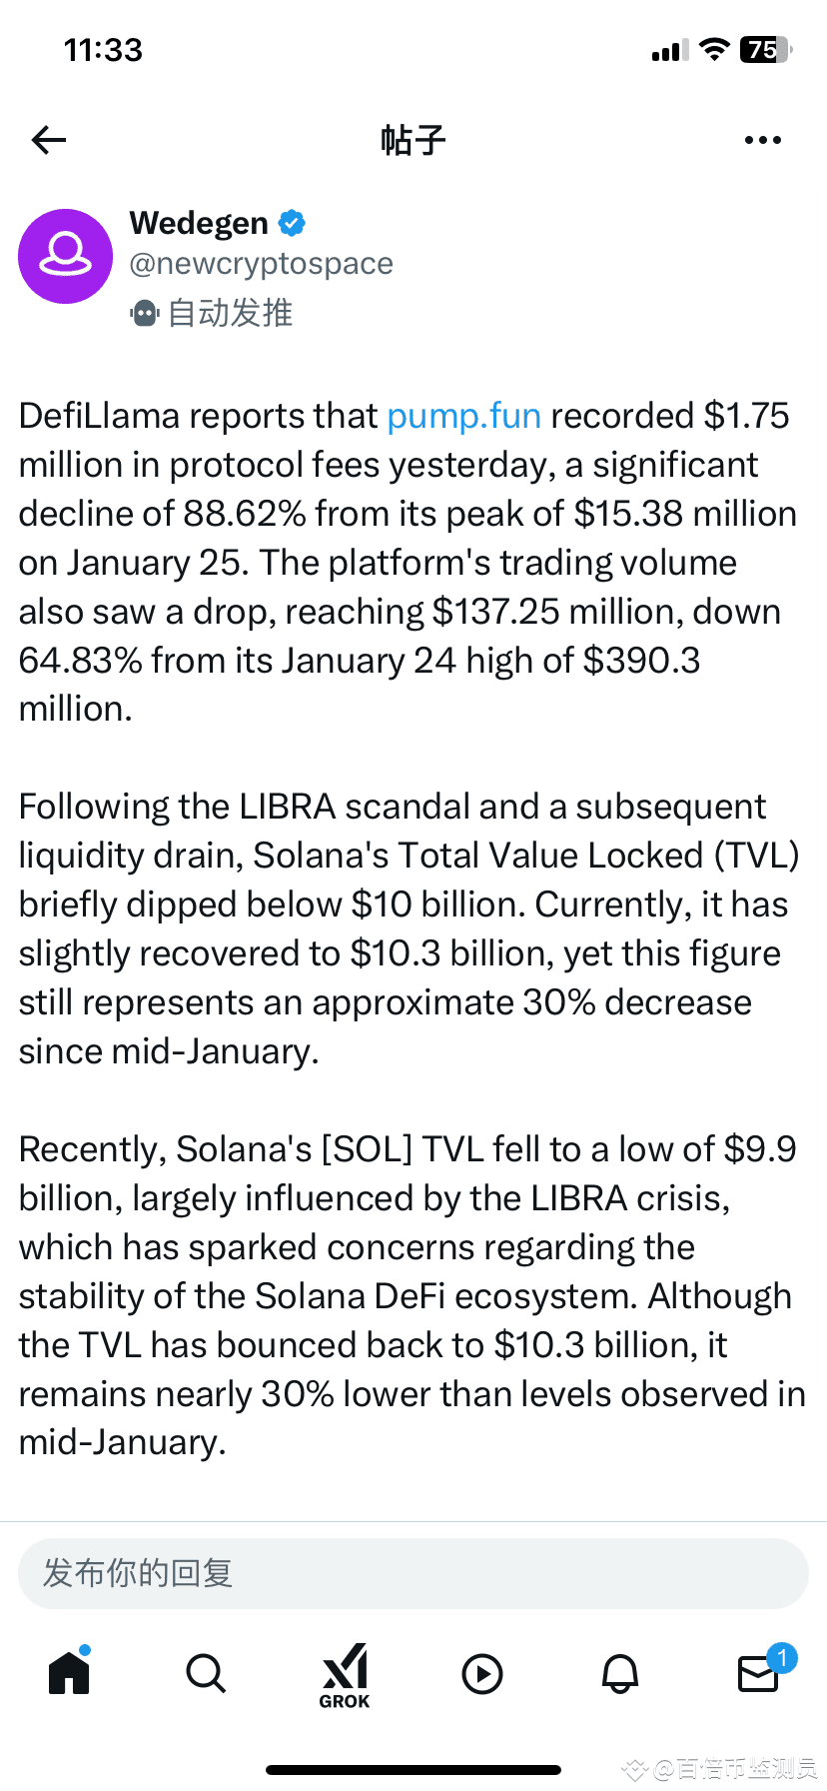The width and height of the screenshot is (827, 1791).
Task: Tap the battery indicator showing 75
Action: point(764,48)
